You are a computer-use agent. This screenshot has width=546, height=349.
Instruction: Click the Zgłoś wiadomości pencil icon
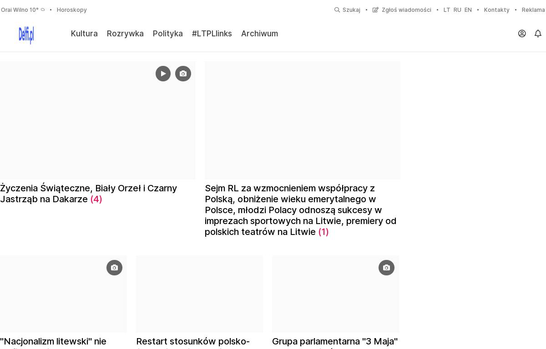(x=375, y=10)
